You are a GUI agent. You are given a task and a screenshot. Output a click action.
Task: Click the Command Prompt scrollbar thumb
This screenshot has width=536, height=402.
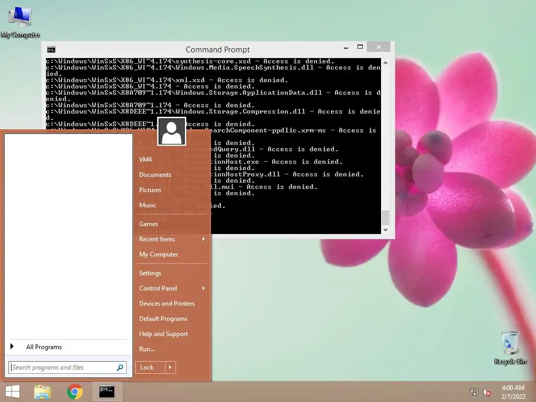385,217
